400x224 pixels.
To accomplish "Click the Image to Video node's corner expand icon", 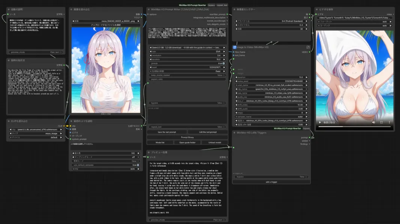I will pyautogui.click(x=308, y=47).
